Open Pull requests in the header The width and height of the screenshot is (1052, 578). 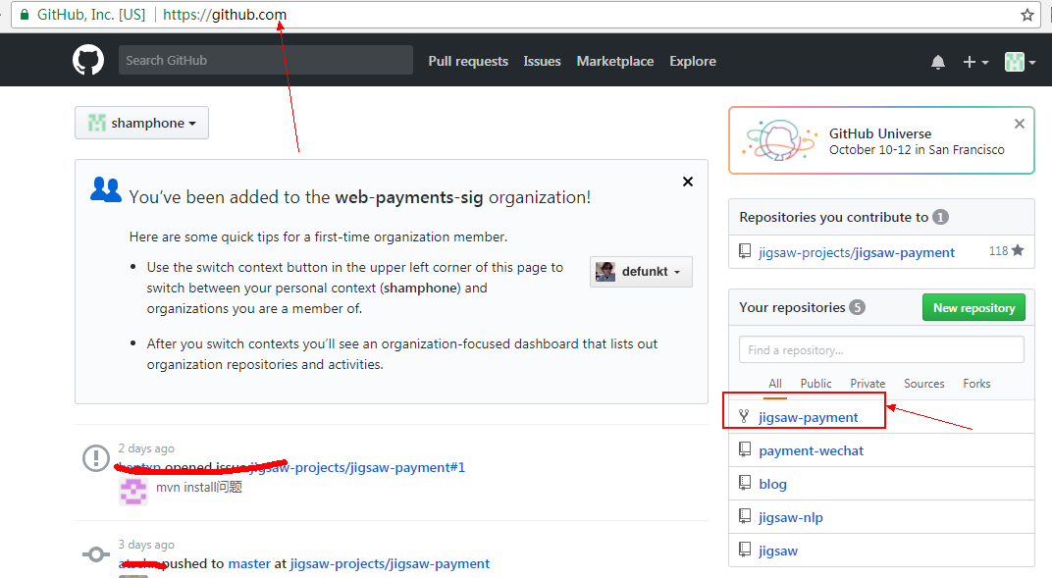(468, 61)
